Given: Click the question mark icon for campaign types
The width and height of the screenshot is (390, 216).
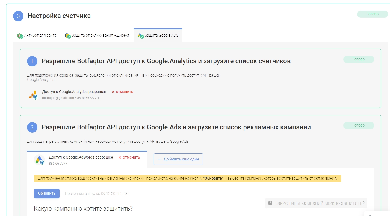Looking at the screenshot, I should (270, 203).
